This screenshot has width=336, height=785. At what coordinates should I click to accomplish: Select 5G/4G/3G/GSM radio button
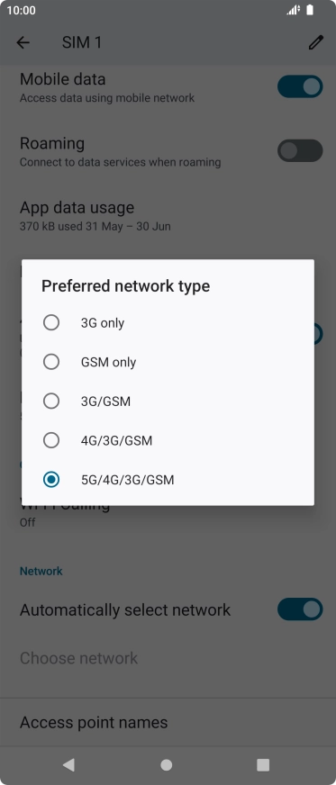tap(51, 480)
